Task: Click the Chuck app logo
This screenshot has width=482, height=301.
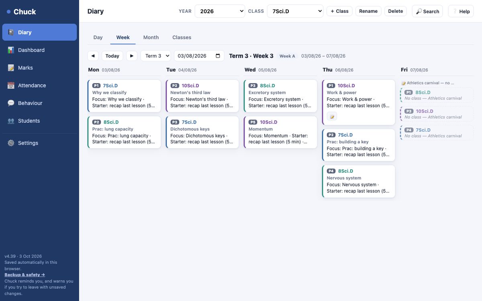Action: point(21,12)
